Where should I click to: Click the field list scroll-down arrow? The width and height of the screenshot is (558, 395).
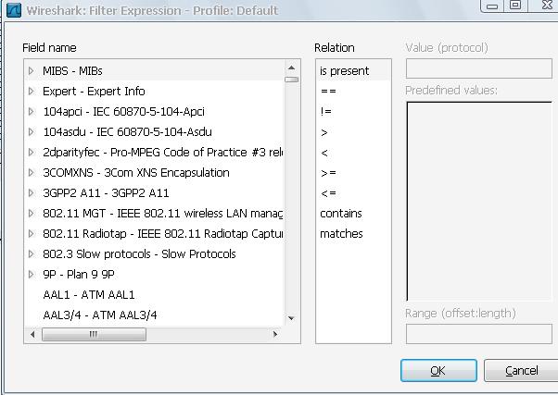coord(291,318)
